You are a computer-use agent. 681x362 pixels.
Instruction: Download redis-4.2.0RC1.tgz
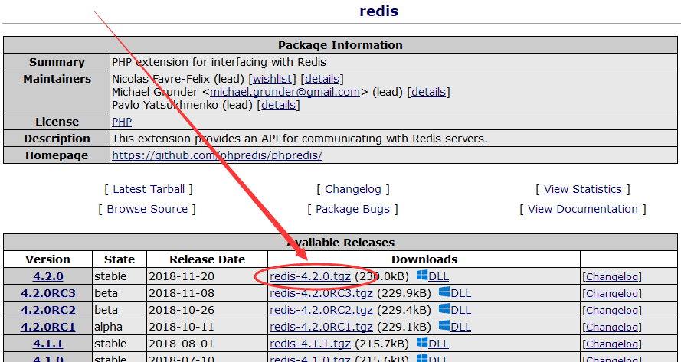321,328
